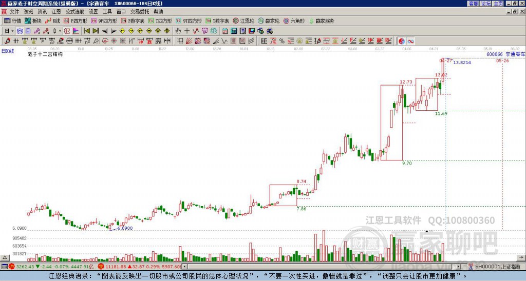Toggle the 权 adjustment icon
Screen dimensions: 526x281
[x=67, y=31]
